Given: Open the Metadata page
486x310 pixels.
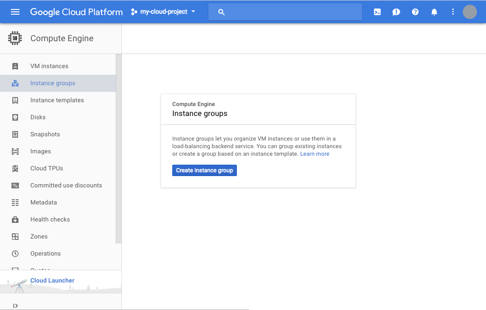Looking at the screenshot, I should (x=43, y=202).
